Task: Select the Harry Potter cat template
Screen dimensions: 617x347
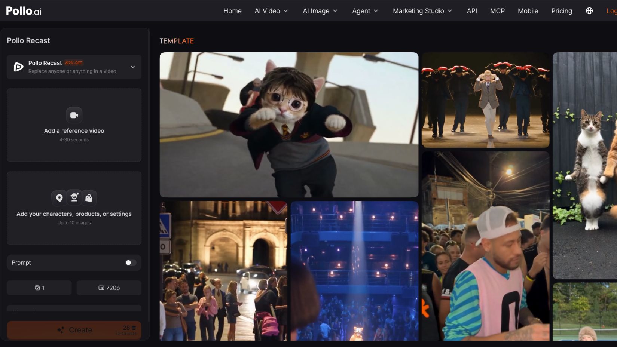Action: (289, 125)
